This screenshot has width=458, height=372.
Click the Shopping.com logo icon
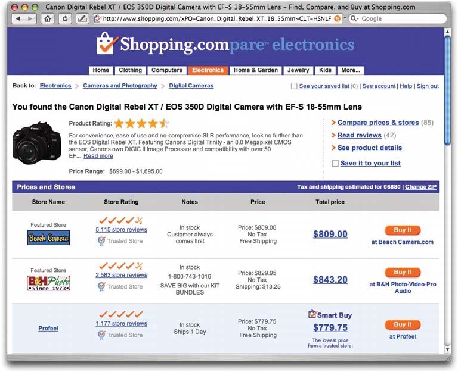click(x=106, y=44)
